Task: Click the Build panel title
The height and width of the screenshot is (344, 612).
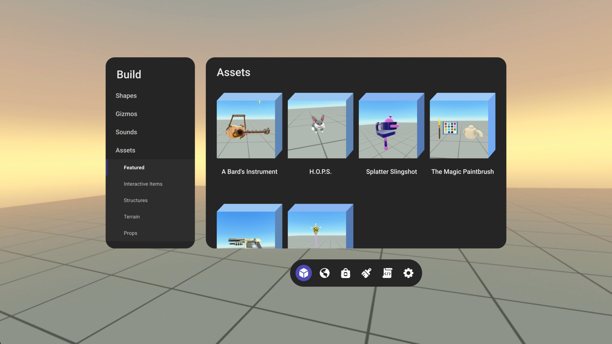Action: click(x=129, y=74)
